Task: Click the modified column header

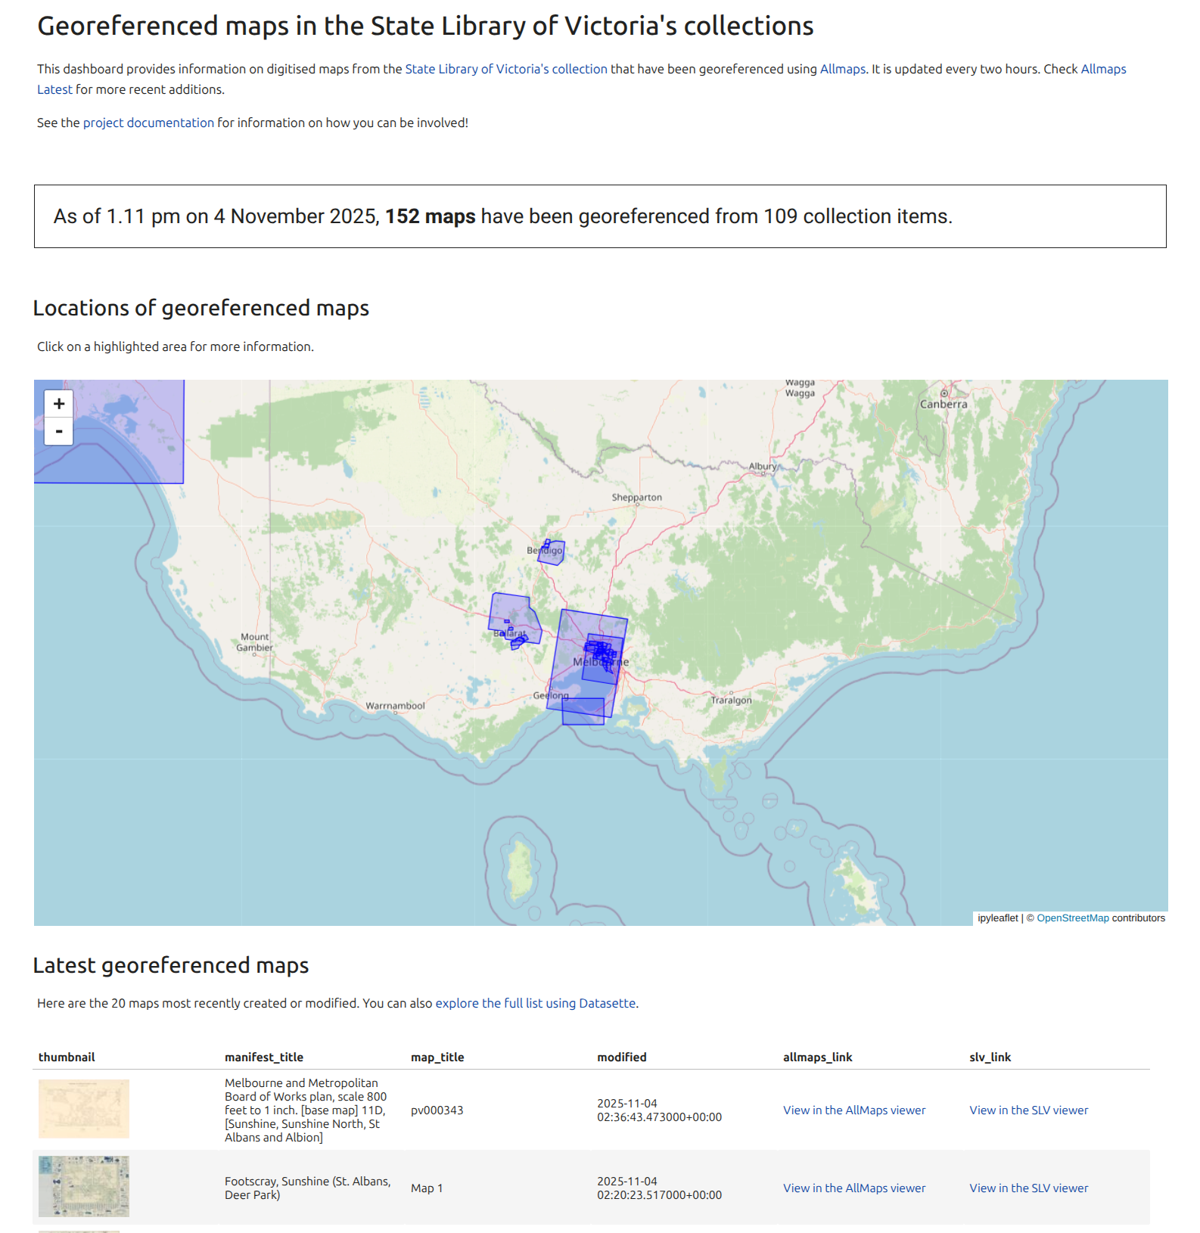Action: 621,1057
